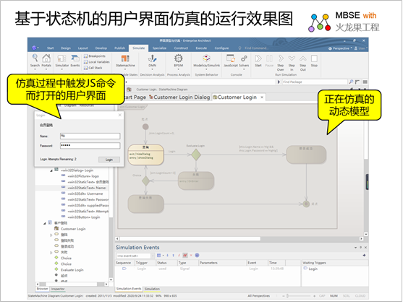Stop the running simulation

point(314,61)
